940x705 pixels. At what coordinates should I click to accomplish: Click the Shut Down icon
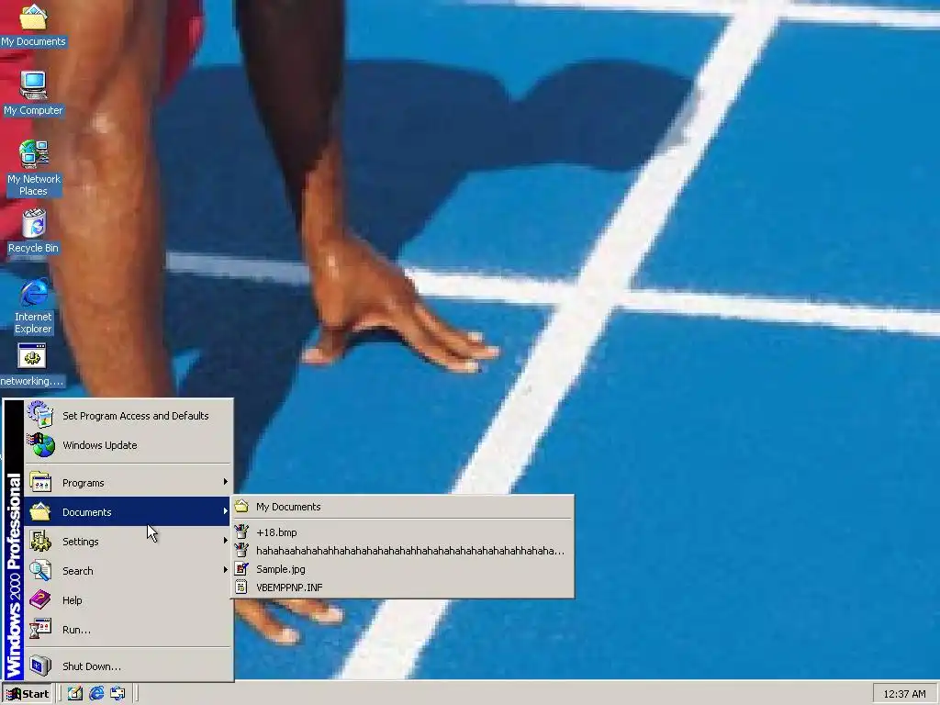(40, 666)
